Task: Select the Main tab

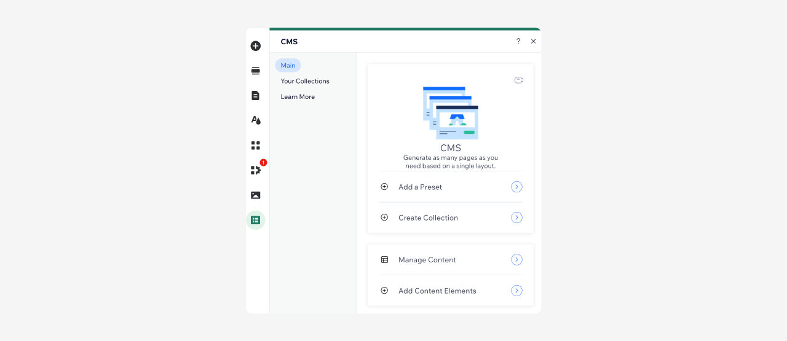Action: click(x=288, y=65)
